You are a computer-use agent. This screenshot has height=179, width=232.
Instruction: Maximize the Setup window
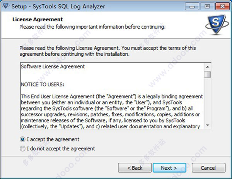(207, 7)
